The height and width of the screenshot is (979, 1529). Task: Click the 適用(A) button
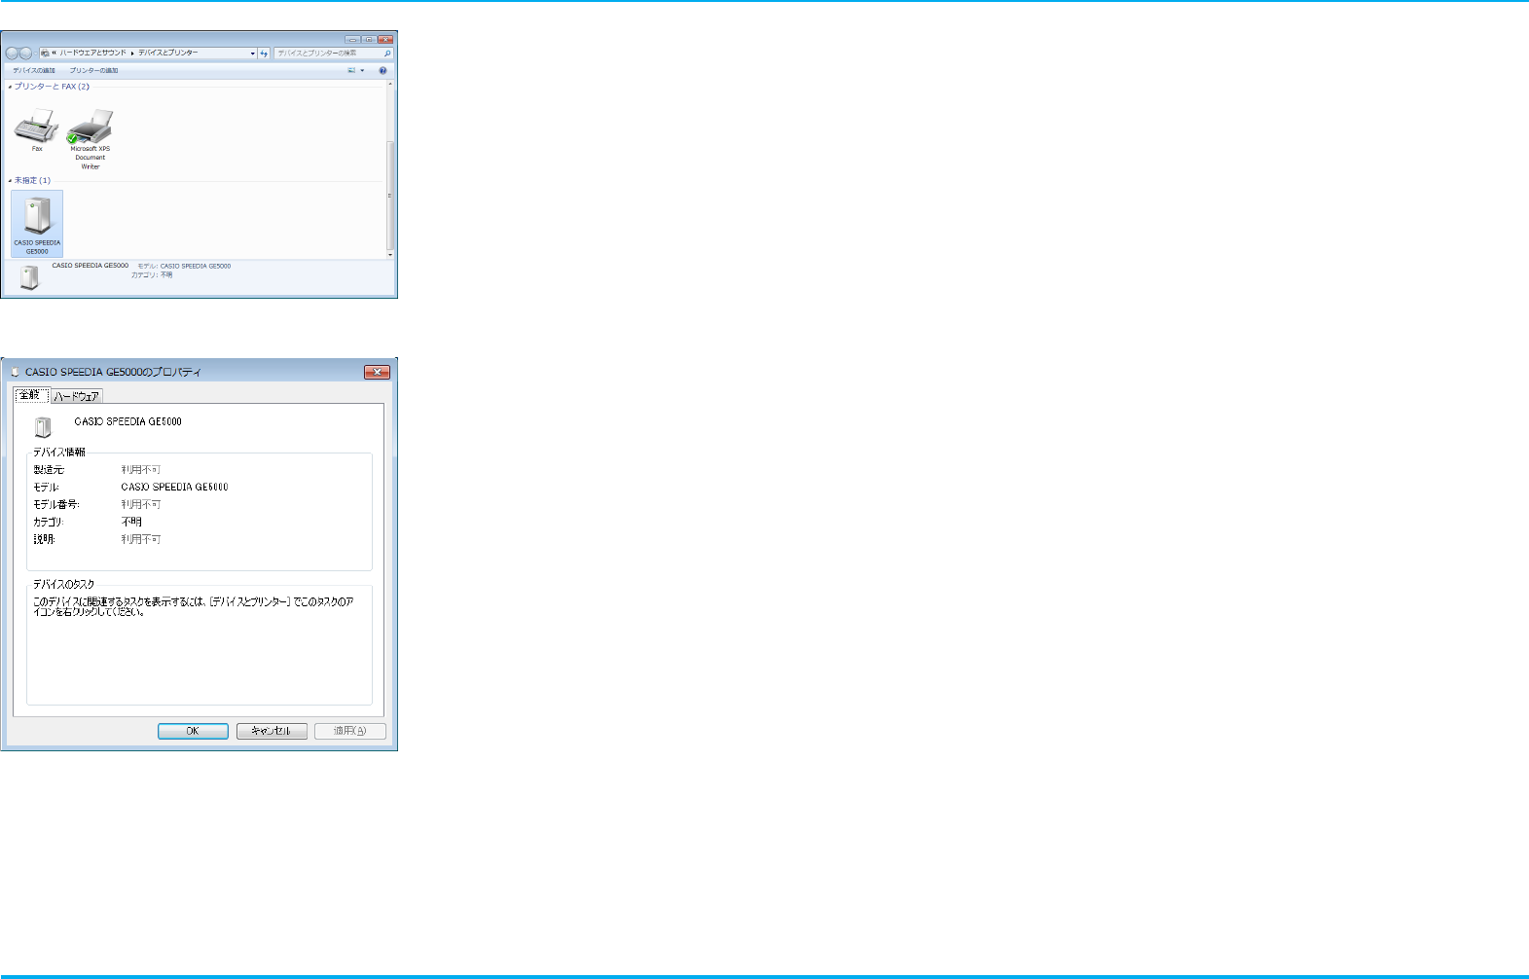point(350,731)
